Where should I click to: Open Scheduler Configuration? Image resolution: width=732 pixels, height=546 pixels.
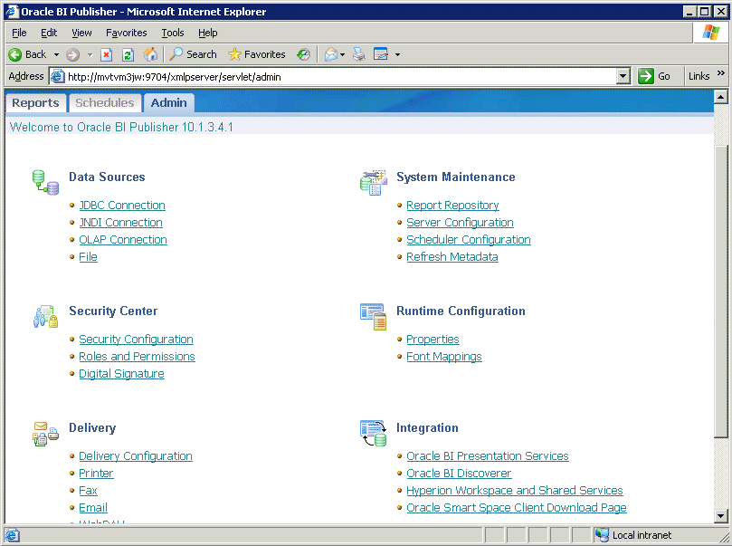coord(468,239)
